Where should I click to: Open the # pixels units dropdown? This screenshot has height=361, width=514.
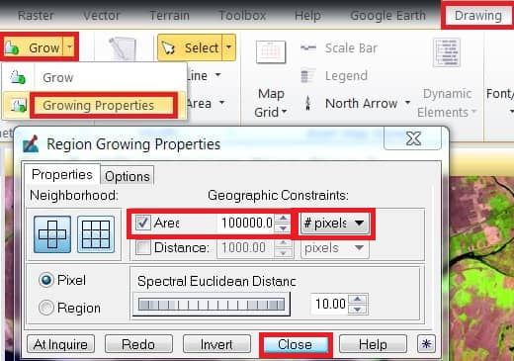click(335, 224)
